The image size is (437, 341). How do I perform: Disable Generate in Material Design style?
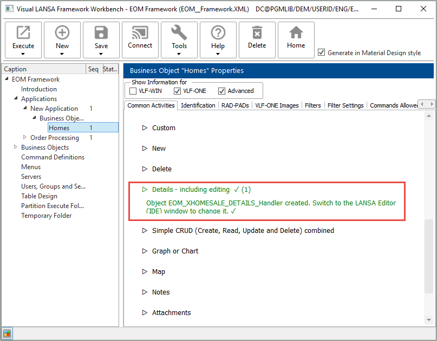[x=322, y=52]
